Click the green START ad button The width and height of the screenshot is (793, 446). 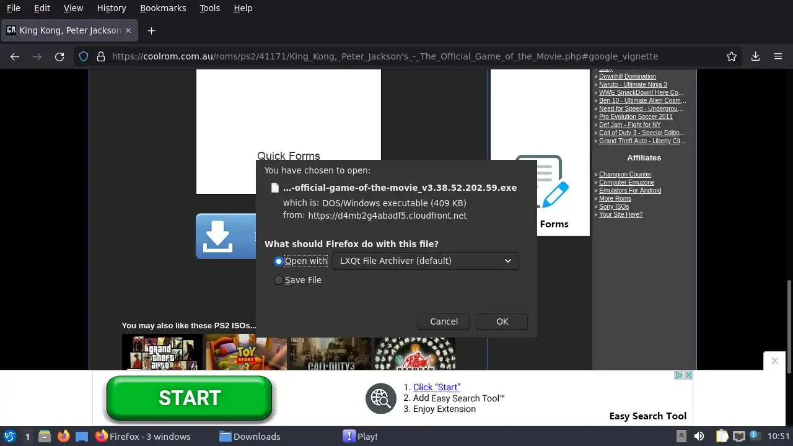coord(189,398)
